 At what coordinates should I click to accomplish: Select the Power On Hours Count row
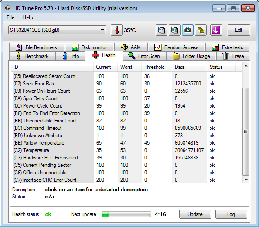coord(126,91)
